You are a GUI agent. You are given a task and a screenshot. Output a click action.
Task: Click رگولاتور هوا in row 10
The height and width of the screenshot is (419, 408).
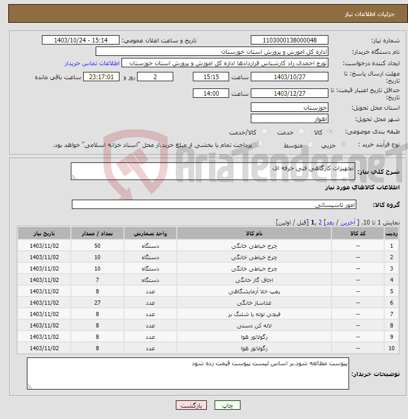[254, 348]
